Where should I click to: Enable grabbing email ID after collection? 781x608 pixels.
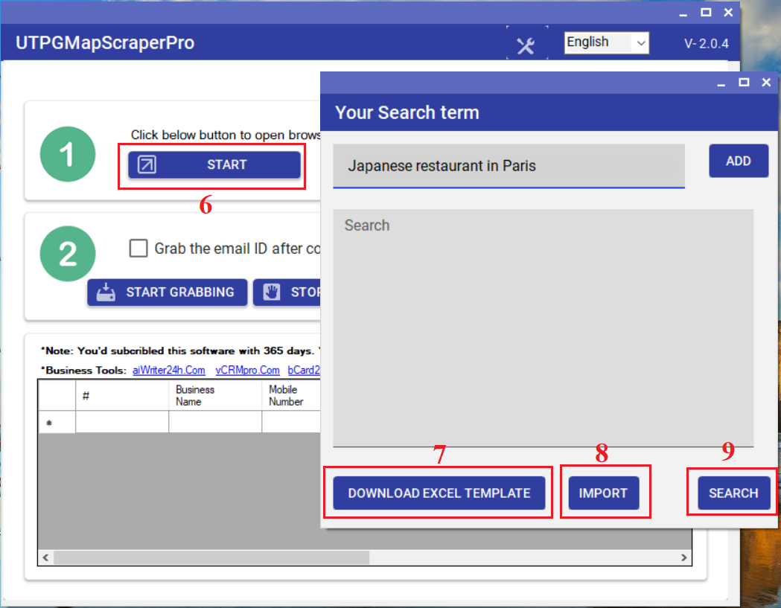pos(138,248)
